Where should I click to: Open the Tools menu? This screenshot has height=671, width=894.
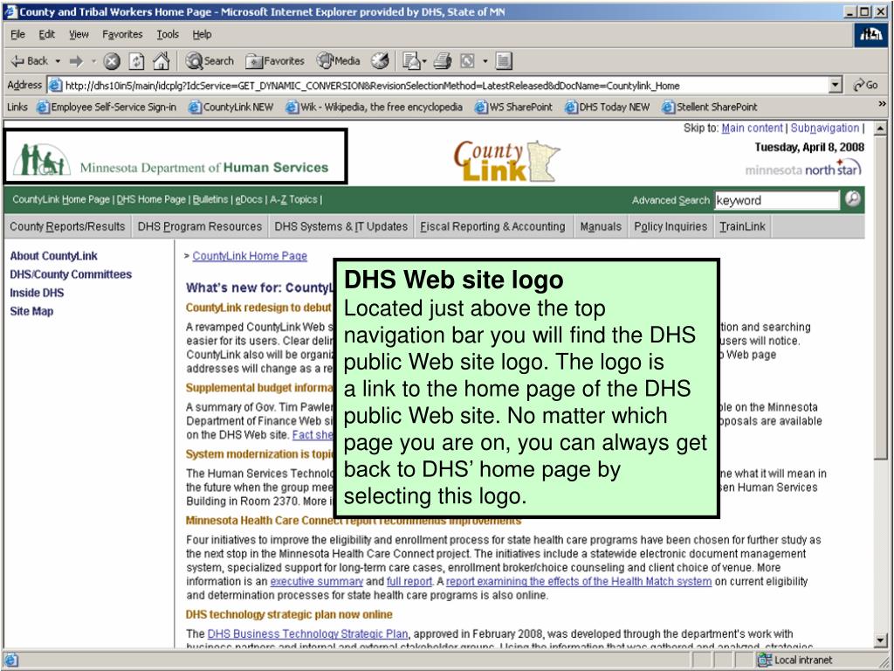[x=167, y=34]
